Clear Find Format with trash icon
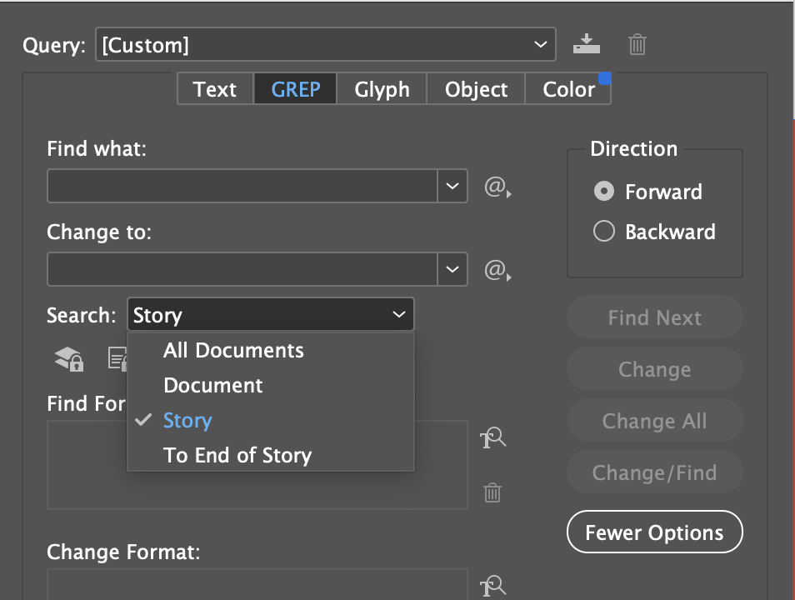The image size is (795, 600). pos(492,492)
